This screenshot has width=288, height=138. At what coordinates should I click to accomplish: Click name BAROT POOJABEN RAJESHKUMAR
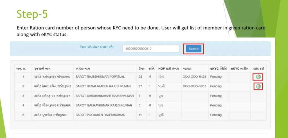100,115
